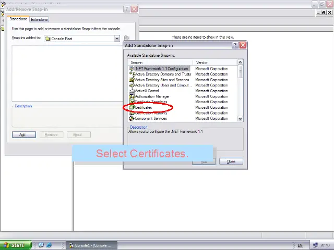The width and height of the screenshot is (334, 250).
Task: Open the Snap-ins added to dropdown
Action: click(117, 39)
